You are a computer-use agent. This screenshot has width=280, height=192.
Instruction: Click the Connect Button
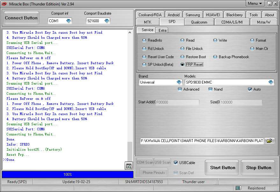pyautogui.click(x=21, y=18)
